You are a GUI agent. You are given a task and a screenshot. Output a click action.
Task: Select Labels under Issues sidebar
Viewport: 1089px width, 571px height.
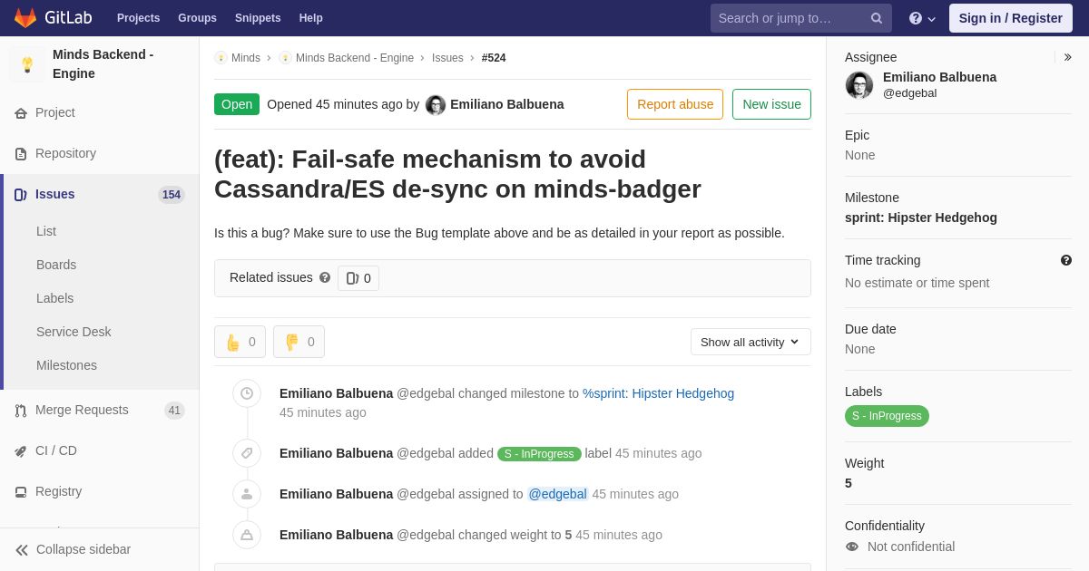pos(55,298)
